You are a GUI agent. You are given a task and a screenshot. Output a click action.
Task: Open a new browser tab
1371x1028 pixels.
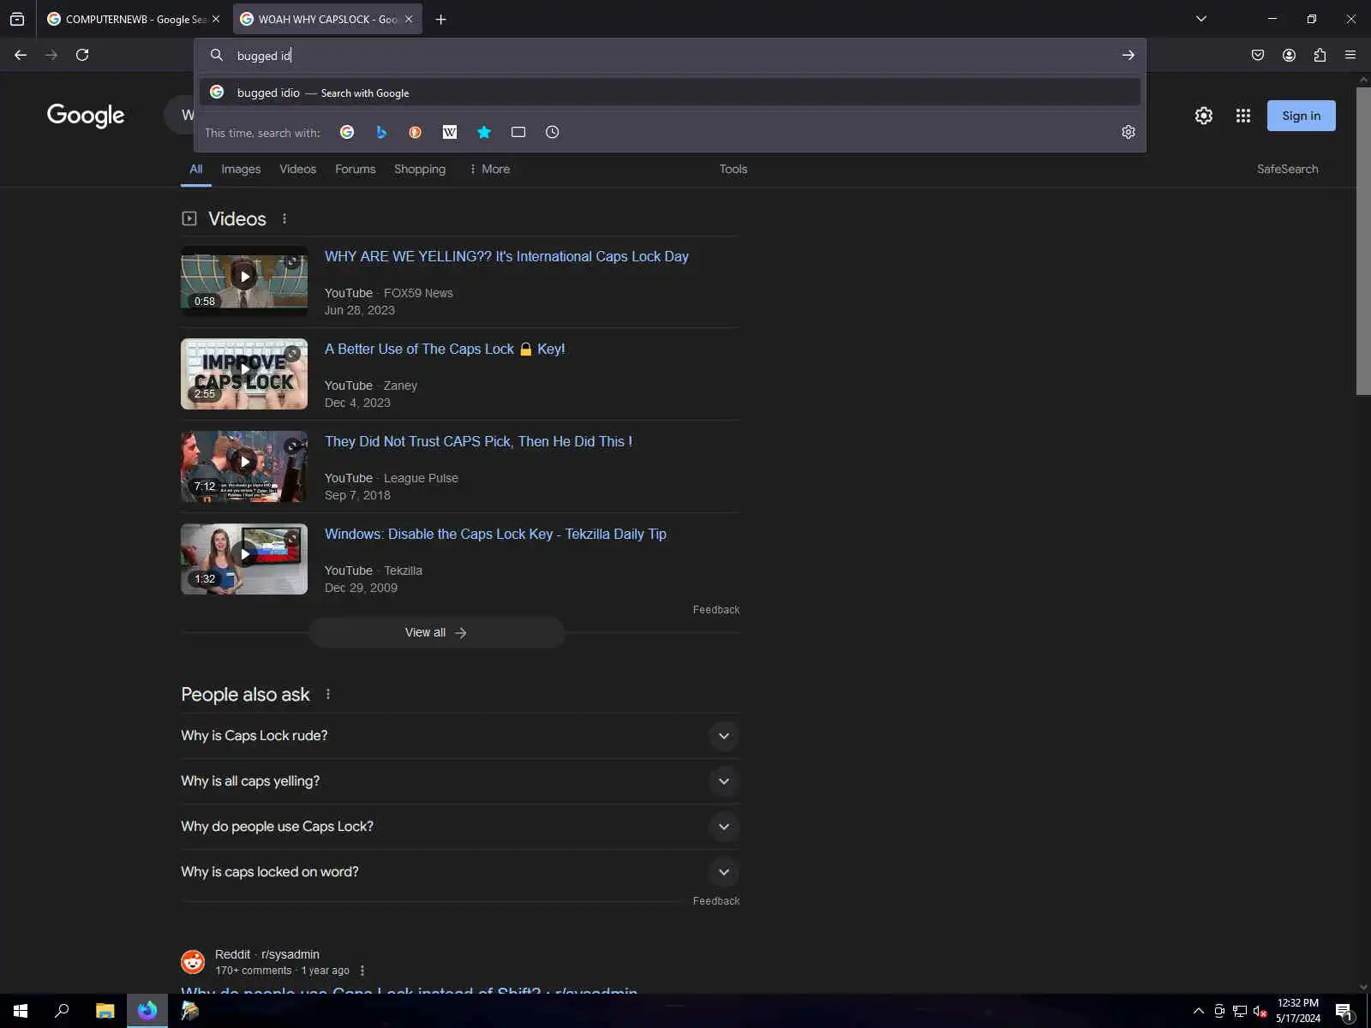[x=440, y=19]
